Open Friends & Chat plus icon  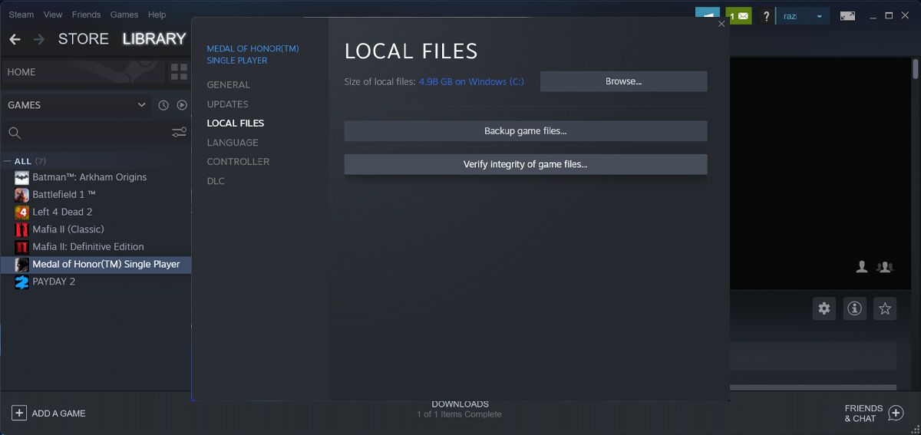(896, 414)
